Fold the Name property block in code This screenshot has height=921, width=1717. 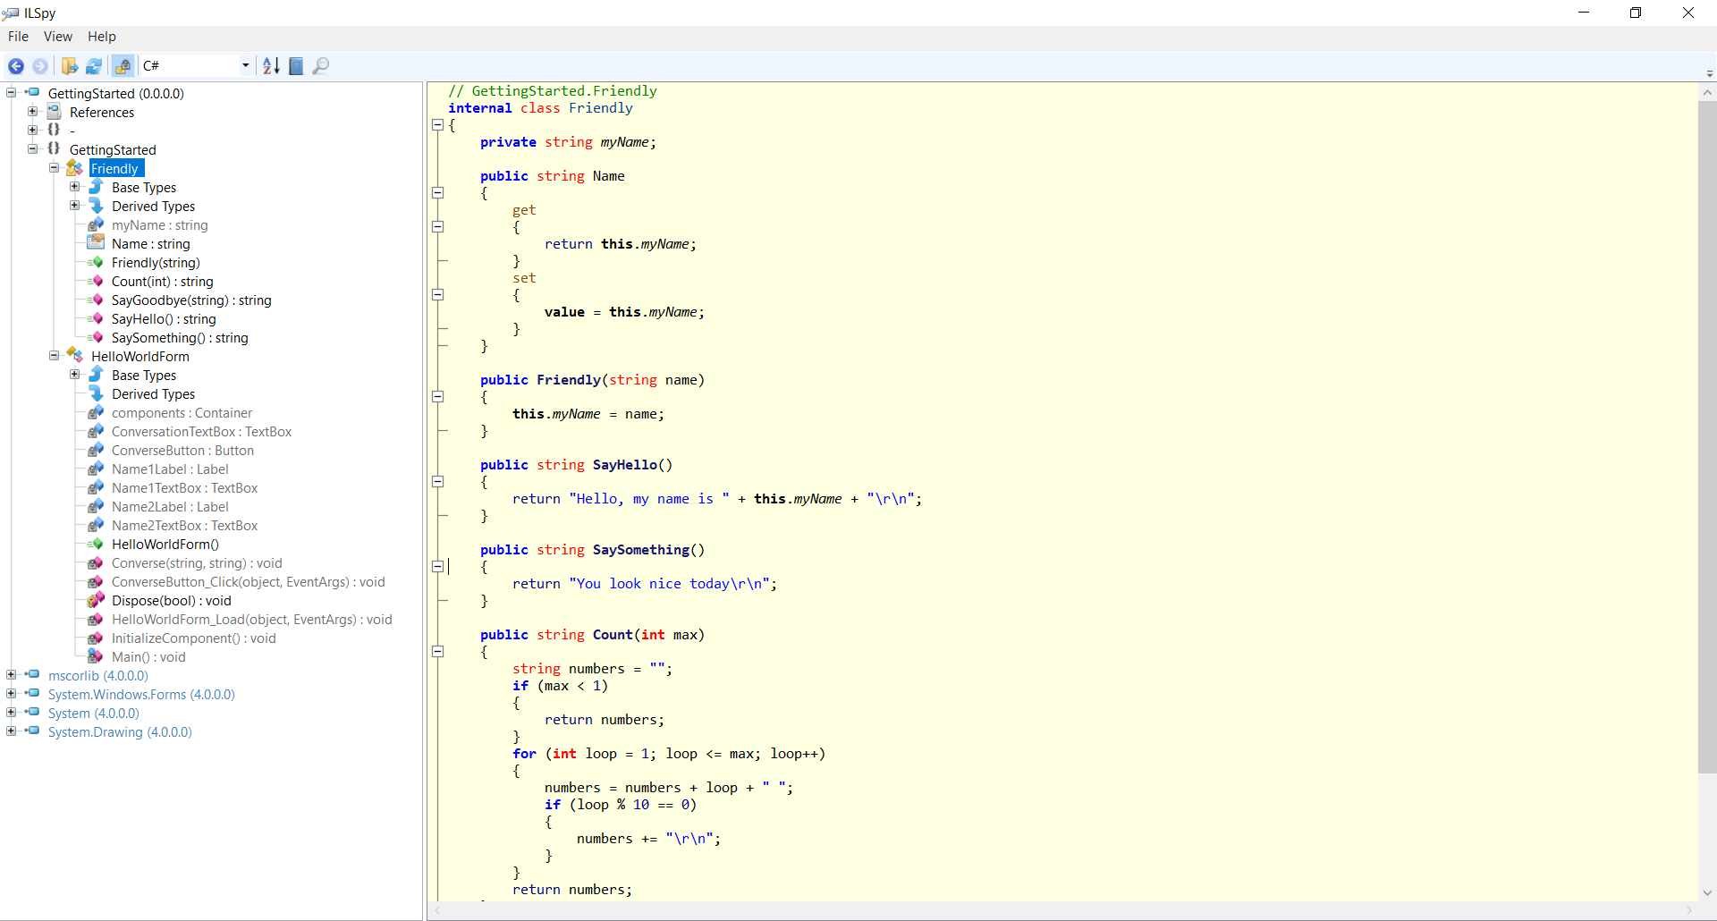click(438, 193)
